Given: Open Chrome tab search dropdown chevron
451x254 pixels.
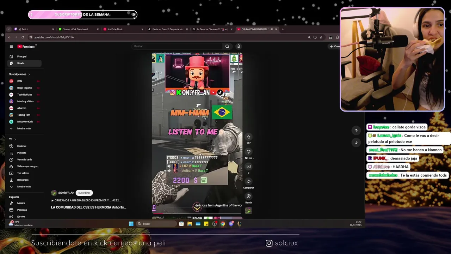Looking at the screenshot, I should [9, 29].
